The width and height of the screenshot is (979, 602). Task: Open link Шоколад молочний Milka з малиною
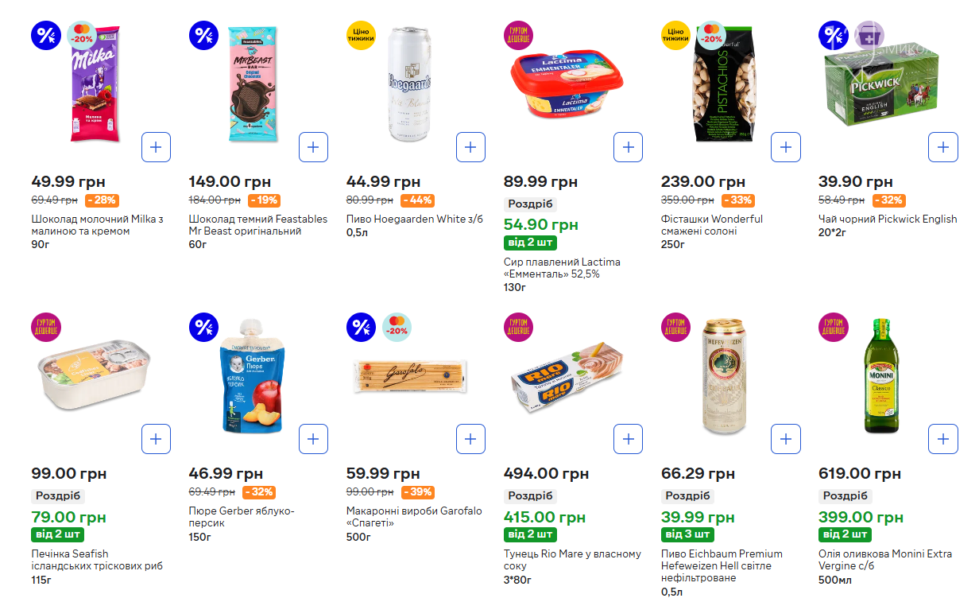(x=98, y=225)
